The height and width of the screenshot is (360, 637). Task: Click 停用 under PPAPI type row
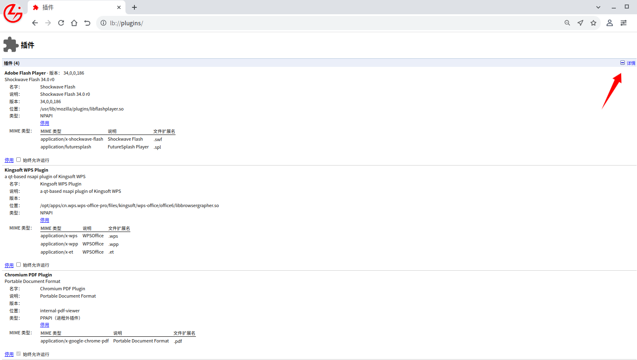tap(44, 325)
